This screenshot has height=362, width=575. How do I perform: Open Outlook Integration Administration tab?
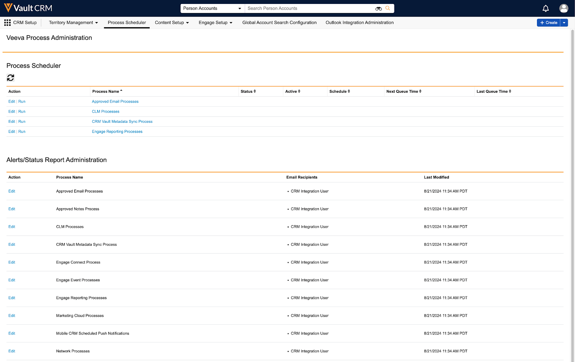[x=359, y=23]
